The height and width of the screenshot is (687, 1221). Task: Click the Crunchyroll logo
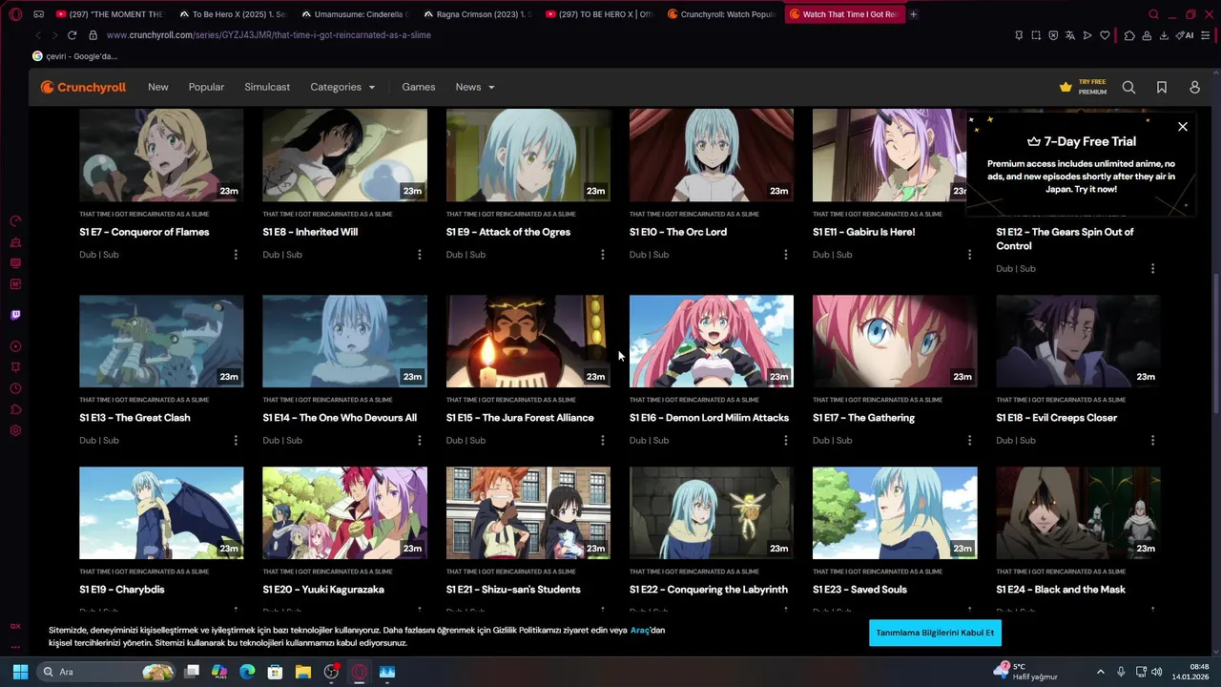point(83,87)
